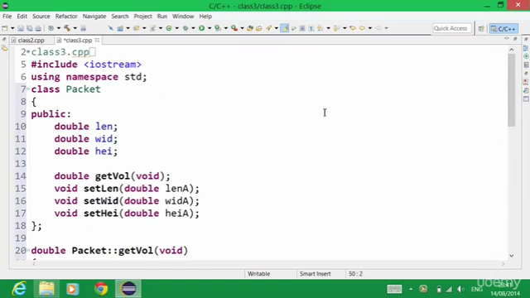Click the vertical scrollbar up arrow

click(512, 50)
